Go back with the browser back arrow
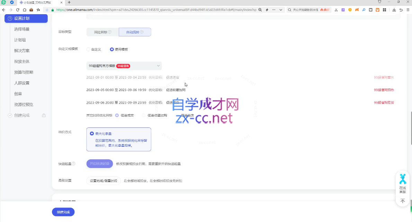This screenshot has height=222, width=412. pyautogui.click(x=4, y=10)
